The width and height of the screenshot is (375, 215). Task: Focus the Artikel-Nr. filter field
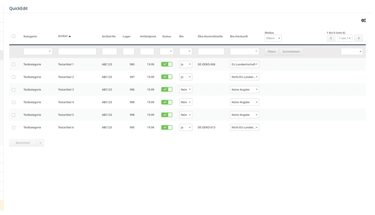(109, 51)
